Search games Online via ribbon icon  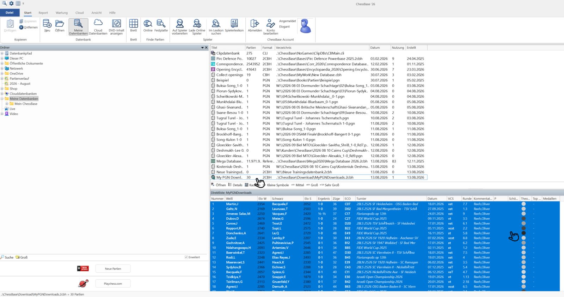click(x=148, y=25)
